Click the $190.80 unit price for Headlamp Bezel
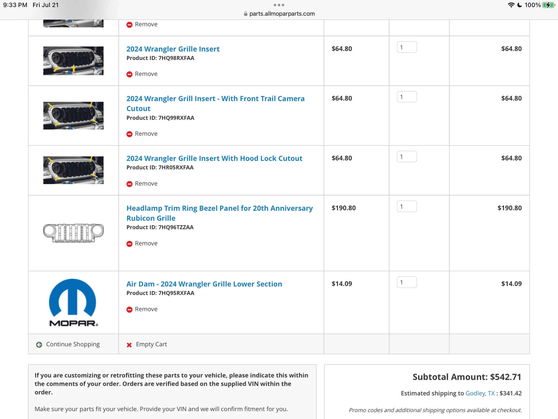This screenshot has height=419, width=558. pos(343,208)
